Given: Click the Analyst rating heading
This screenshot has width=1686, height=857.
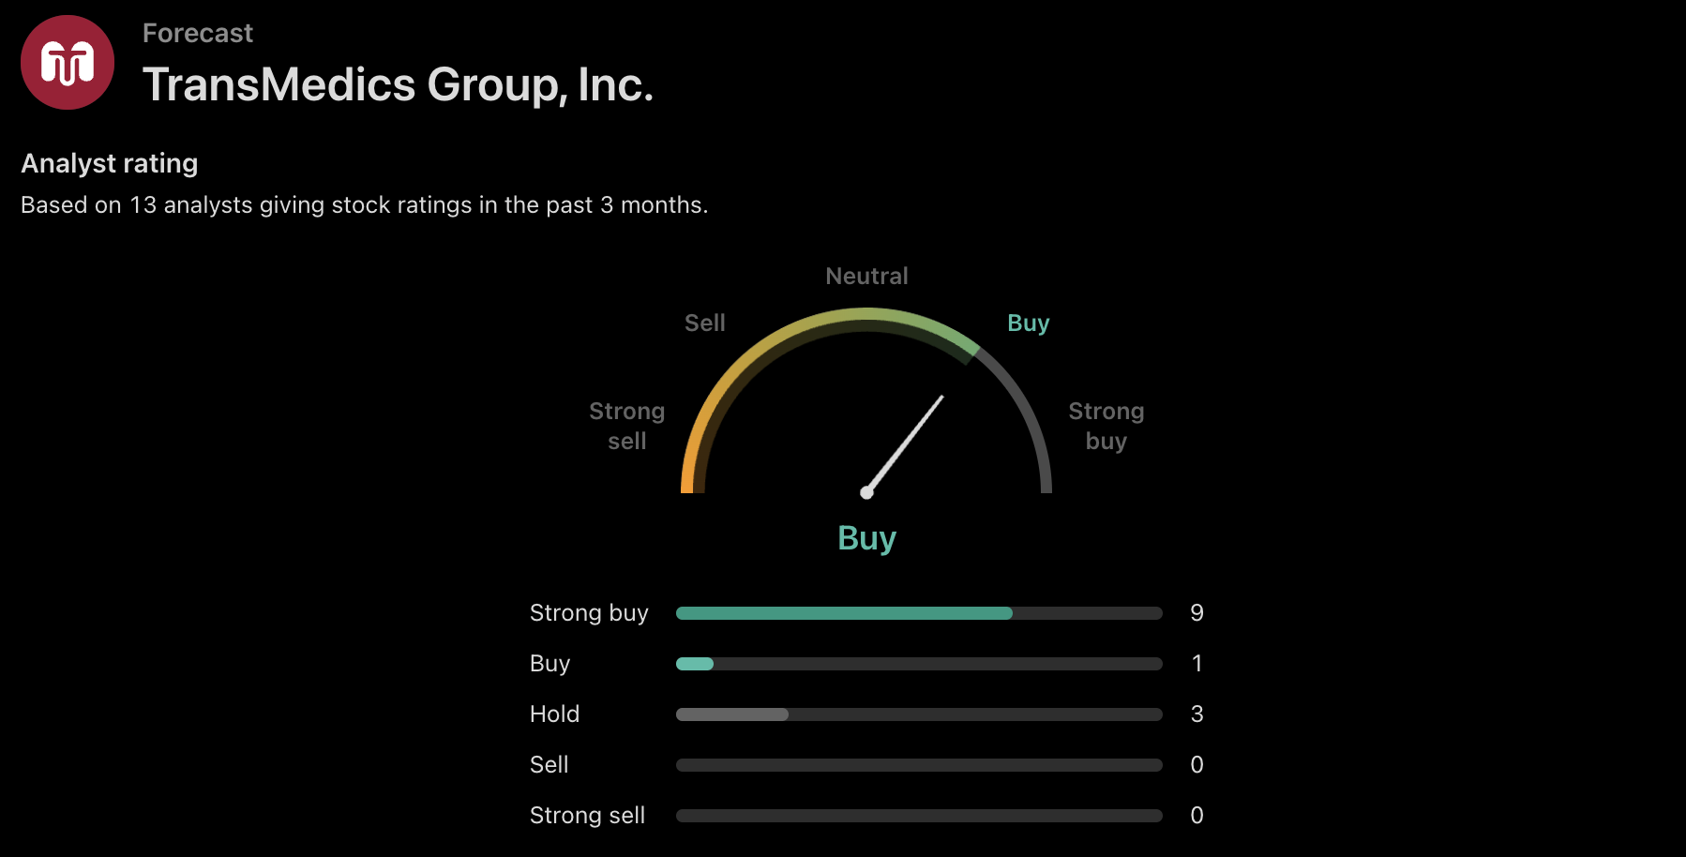Looking at the screenshot, I should 110,163.
